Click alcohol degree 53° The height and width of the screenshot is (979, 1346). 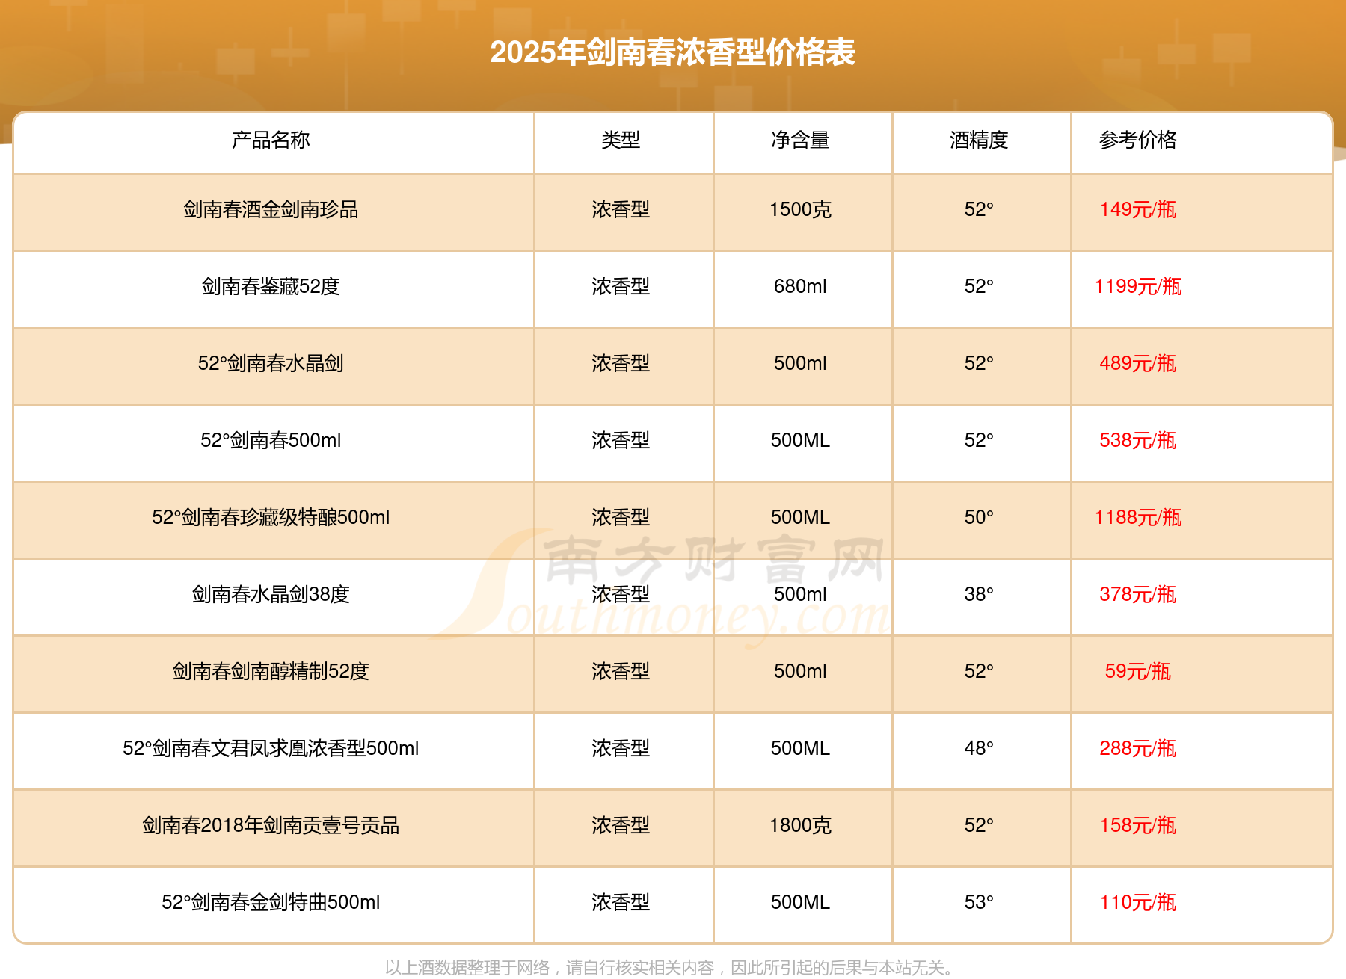(979, 902)
